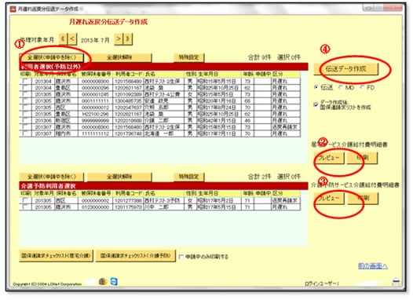
Task: Click the next month single-arrow button
Action: [x=119, y=39]
